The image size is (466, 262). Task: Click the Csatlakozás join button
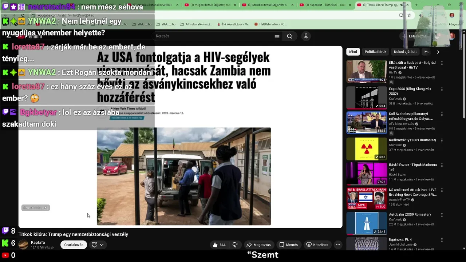(74, 245)
